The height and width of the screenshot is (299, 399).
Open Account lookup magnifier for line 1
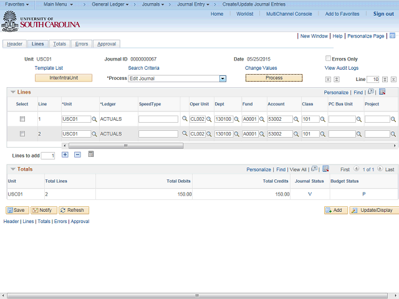(296, 119)
